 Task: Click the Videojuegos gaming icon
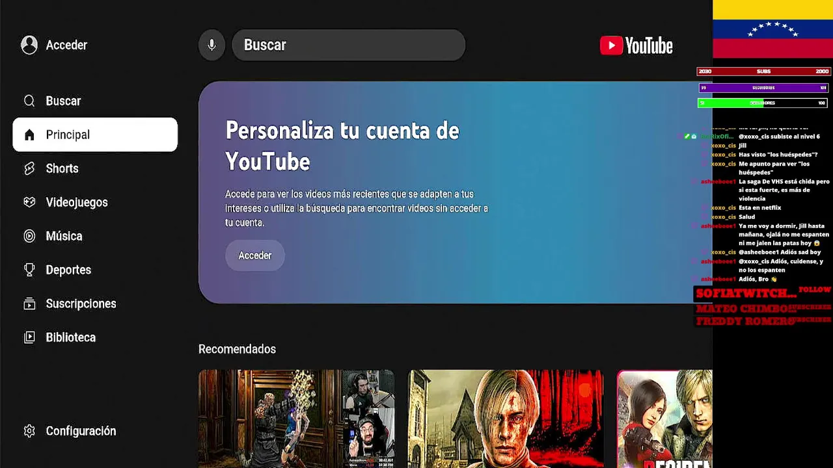click(29, 202)
